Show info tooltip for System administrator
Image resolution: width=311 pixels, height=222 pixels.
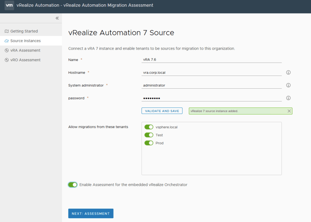tap(289, 85)
